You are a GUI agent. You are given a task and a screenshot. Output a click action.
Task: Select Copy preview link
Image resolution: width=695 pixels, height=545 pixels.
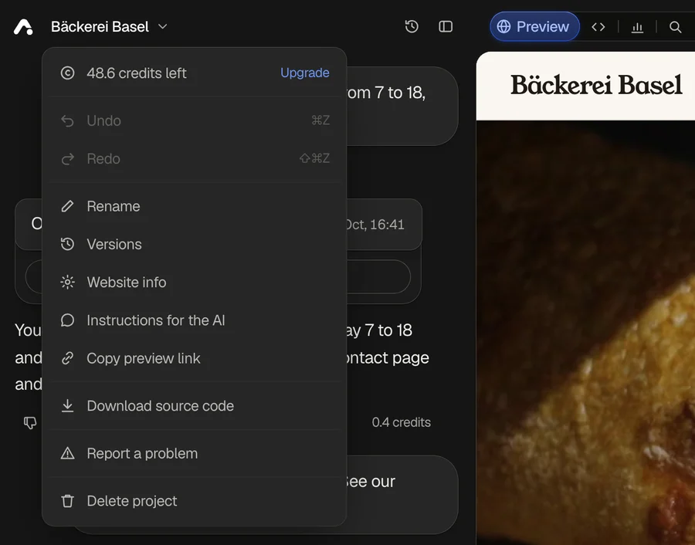(x=195, y=358)
